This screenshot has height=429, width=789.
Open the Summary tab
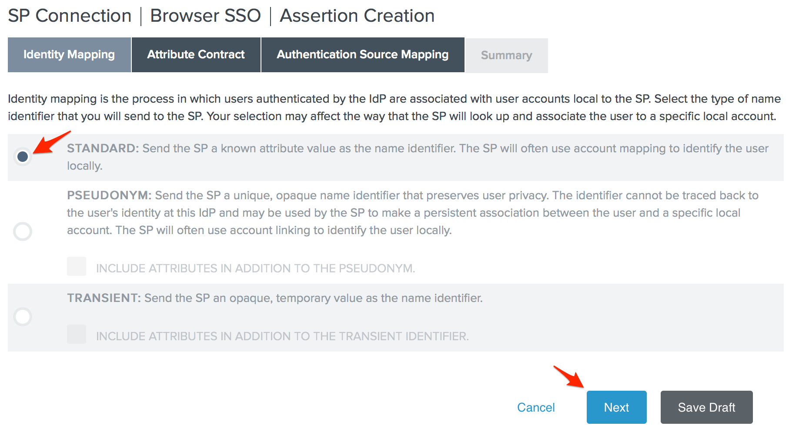click(x=506, y=56)
